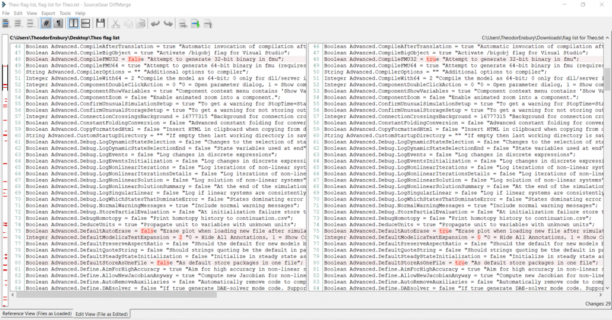Click the floppy disk Save icon

point(100,23)
